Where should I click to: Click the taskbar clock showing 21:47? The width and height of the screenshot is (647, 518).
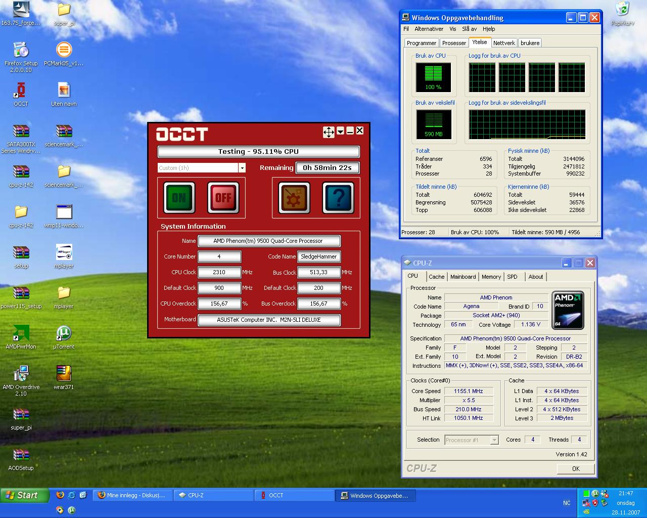[625, 493]
